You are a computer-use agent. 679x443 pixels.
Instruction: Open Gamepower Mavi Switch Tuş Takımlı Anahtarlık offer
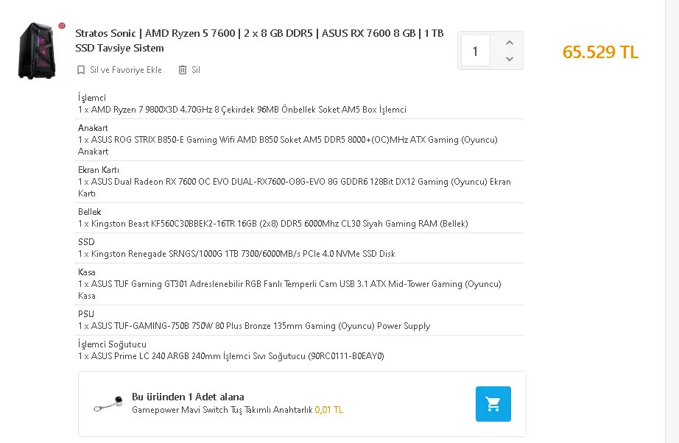[222, 410]
